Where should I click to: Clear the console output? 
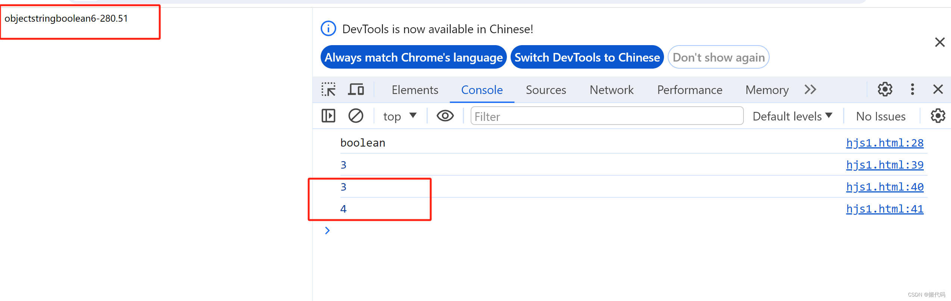pos(356,116)
